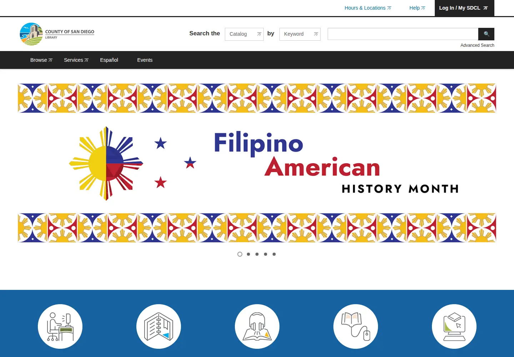Expand the Hours & Locations menu
514x357 pixels.
368,8
